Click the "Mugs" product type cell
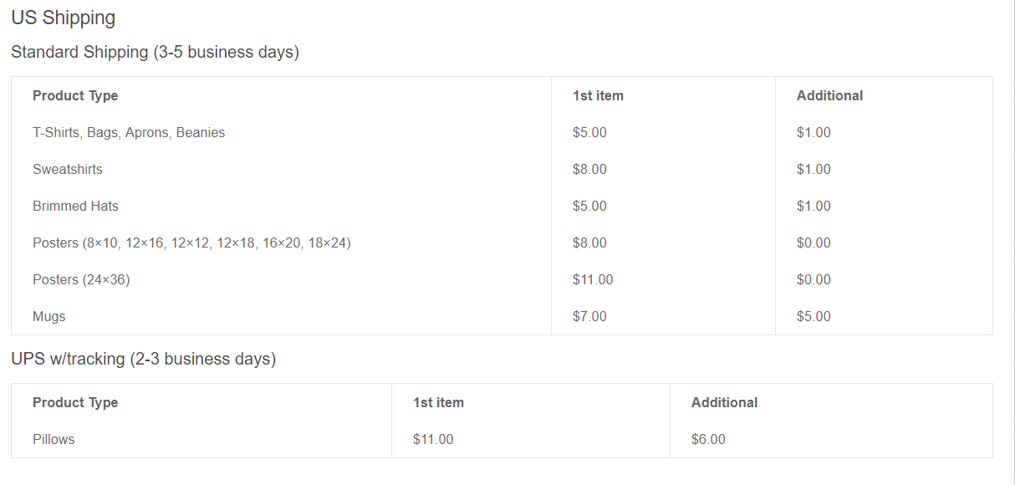Image resolution: width=1015 pixels, height=485 pixels. (x=49, y=316)
